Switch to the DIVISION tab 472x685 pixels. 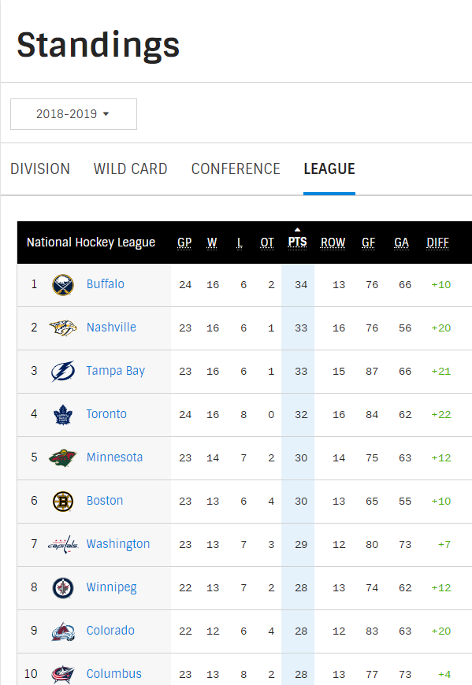pyautogui.click(x=40, y=168)
